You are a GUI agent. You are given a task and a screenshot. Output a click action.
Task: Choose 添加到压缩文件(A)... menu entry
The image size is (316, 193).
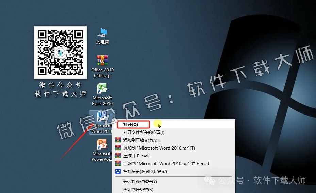coord(173,140)
